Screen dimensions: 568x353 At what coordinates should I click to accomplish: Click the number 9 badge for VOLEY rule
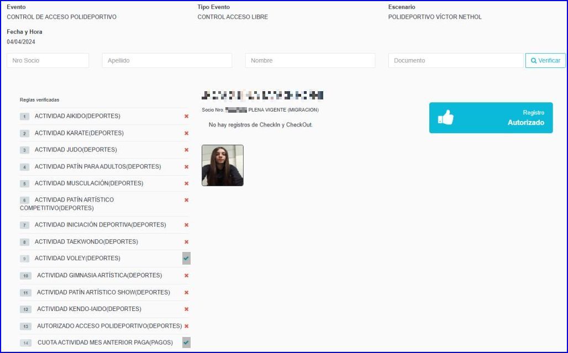[25, 259]
